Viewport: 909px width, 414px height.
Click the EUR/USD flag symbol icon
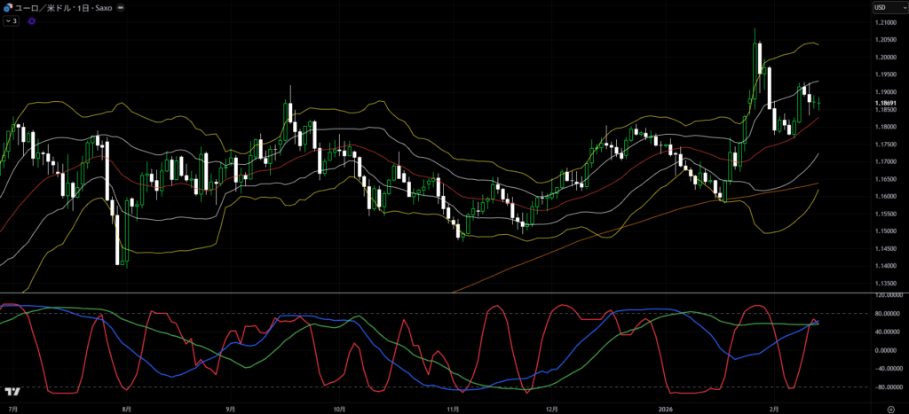pyautogui.click(x=9, y=8)
